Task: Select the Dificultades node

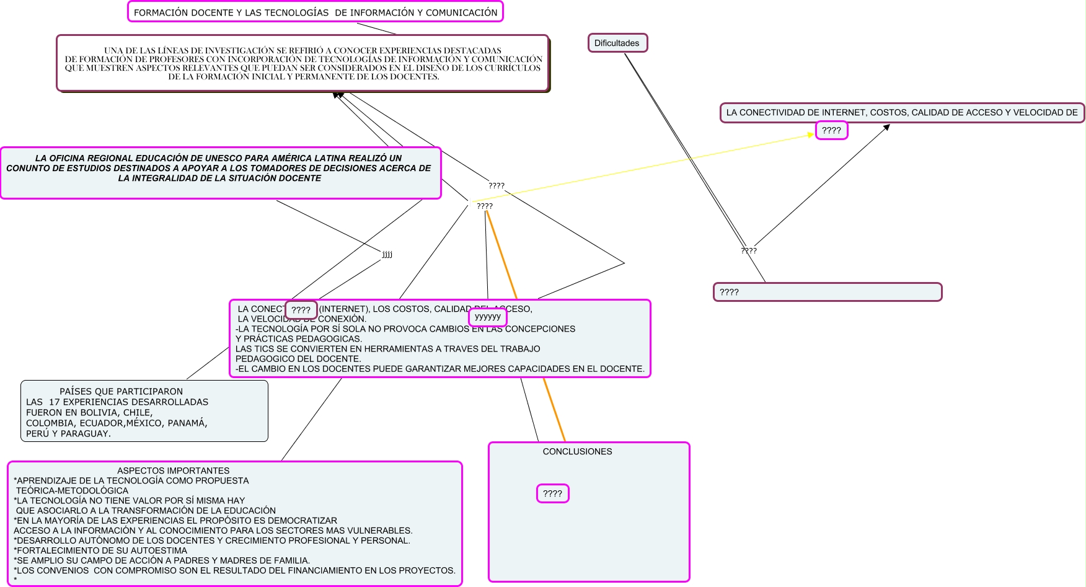Action: pyautogui.click(x=617, y=43)
